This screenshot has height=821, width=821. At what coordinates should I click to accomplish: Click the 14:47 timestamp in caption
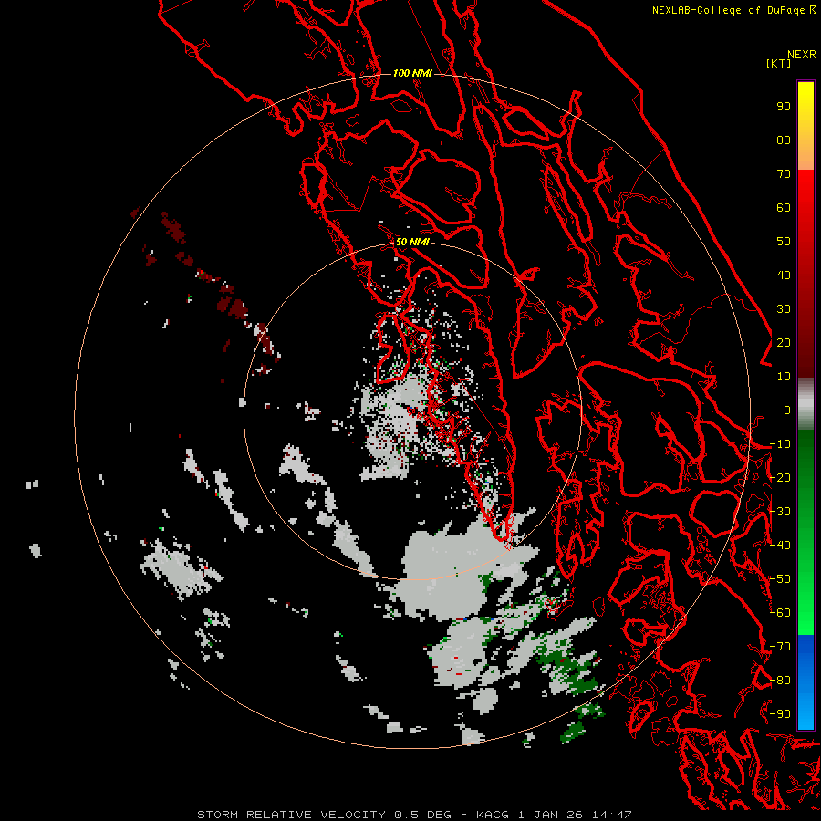[612, 815]
